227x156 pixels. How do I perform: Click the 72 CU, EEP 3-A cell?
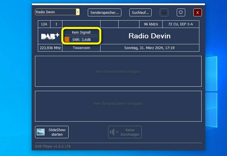pos(181,24)
